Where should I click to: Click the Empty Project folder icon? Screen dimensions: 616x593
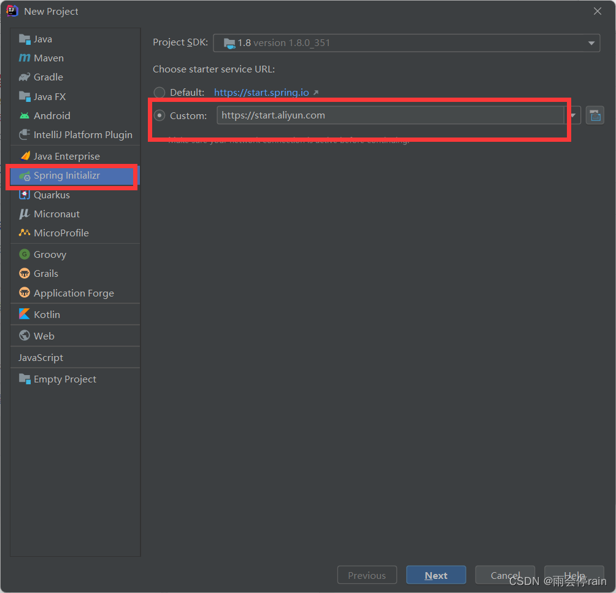(25, 379)
